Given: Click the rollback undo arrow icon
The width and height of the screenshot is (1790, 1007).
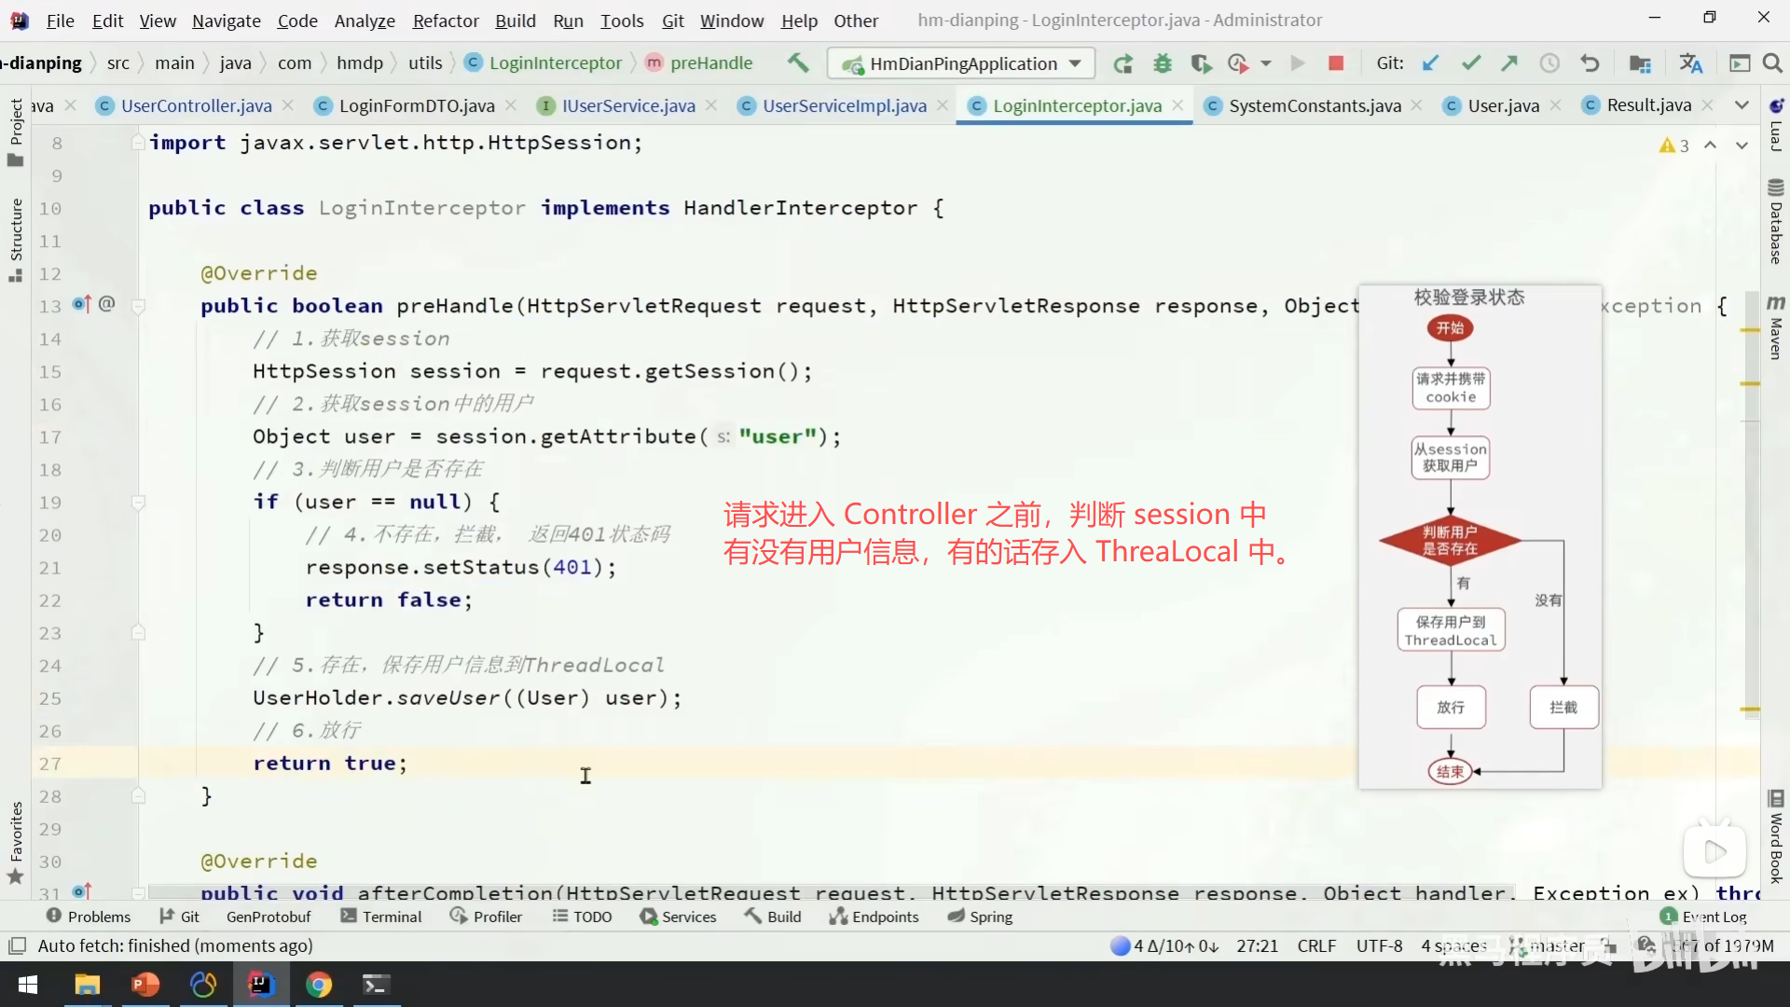Looking at the screenshot, I should click(1590, 62).
